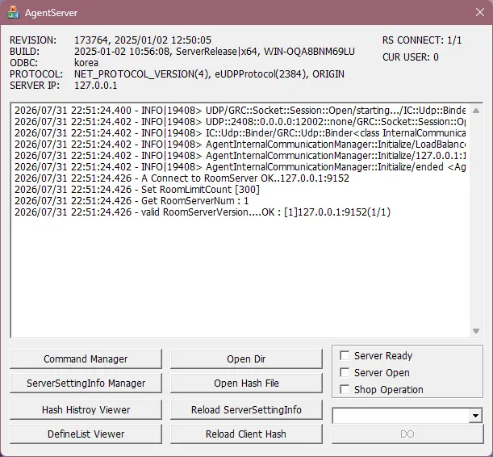This screenshot has width=493, height=457.
Task: Click the AgentServer app icon in title bar
Action: tap(13, 13)
